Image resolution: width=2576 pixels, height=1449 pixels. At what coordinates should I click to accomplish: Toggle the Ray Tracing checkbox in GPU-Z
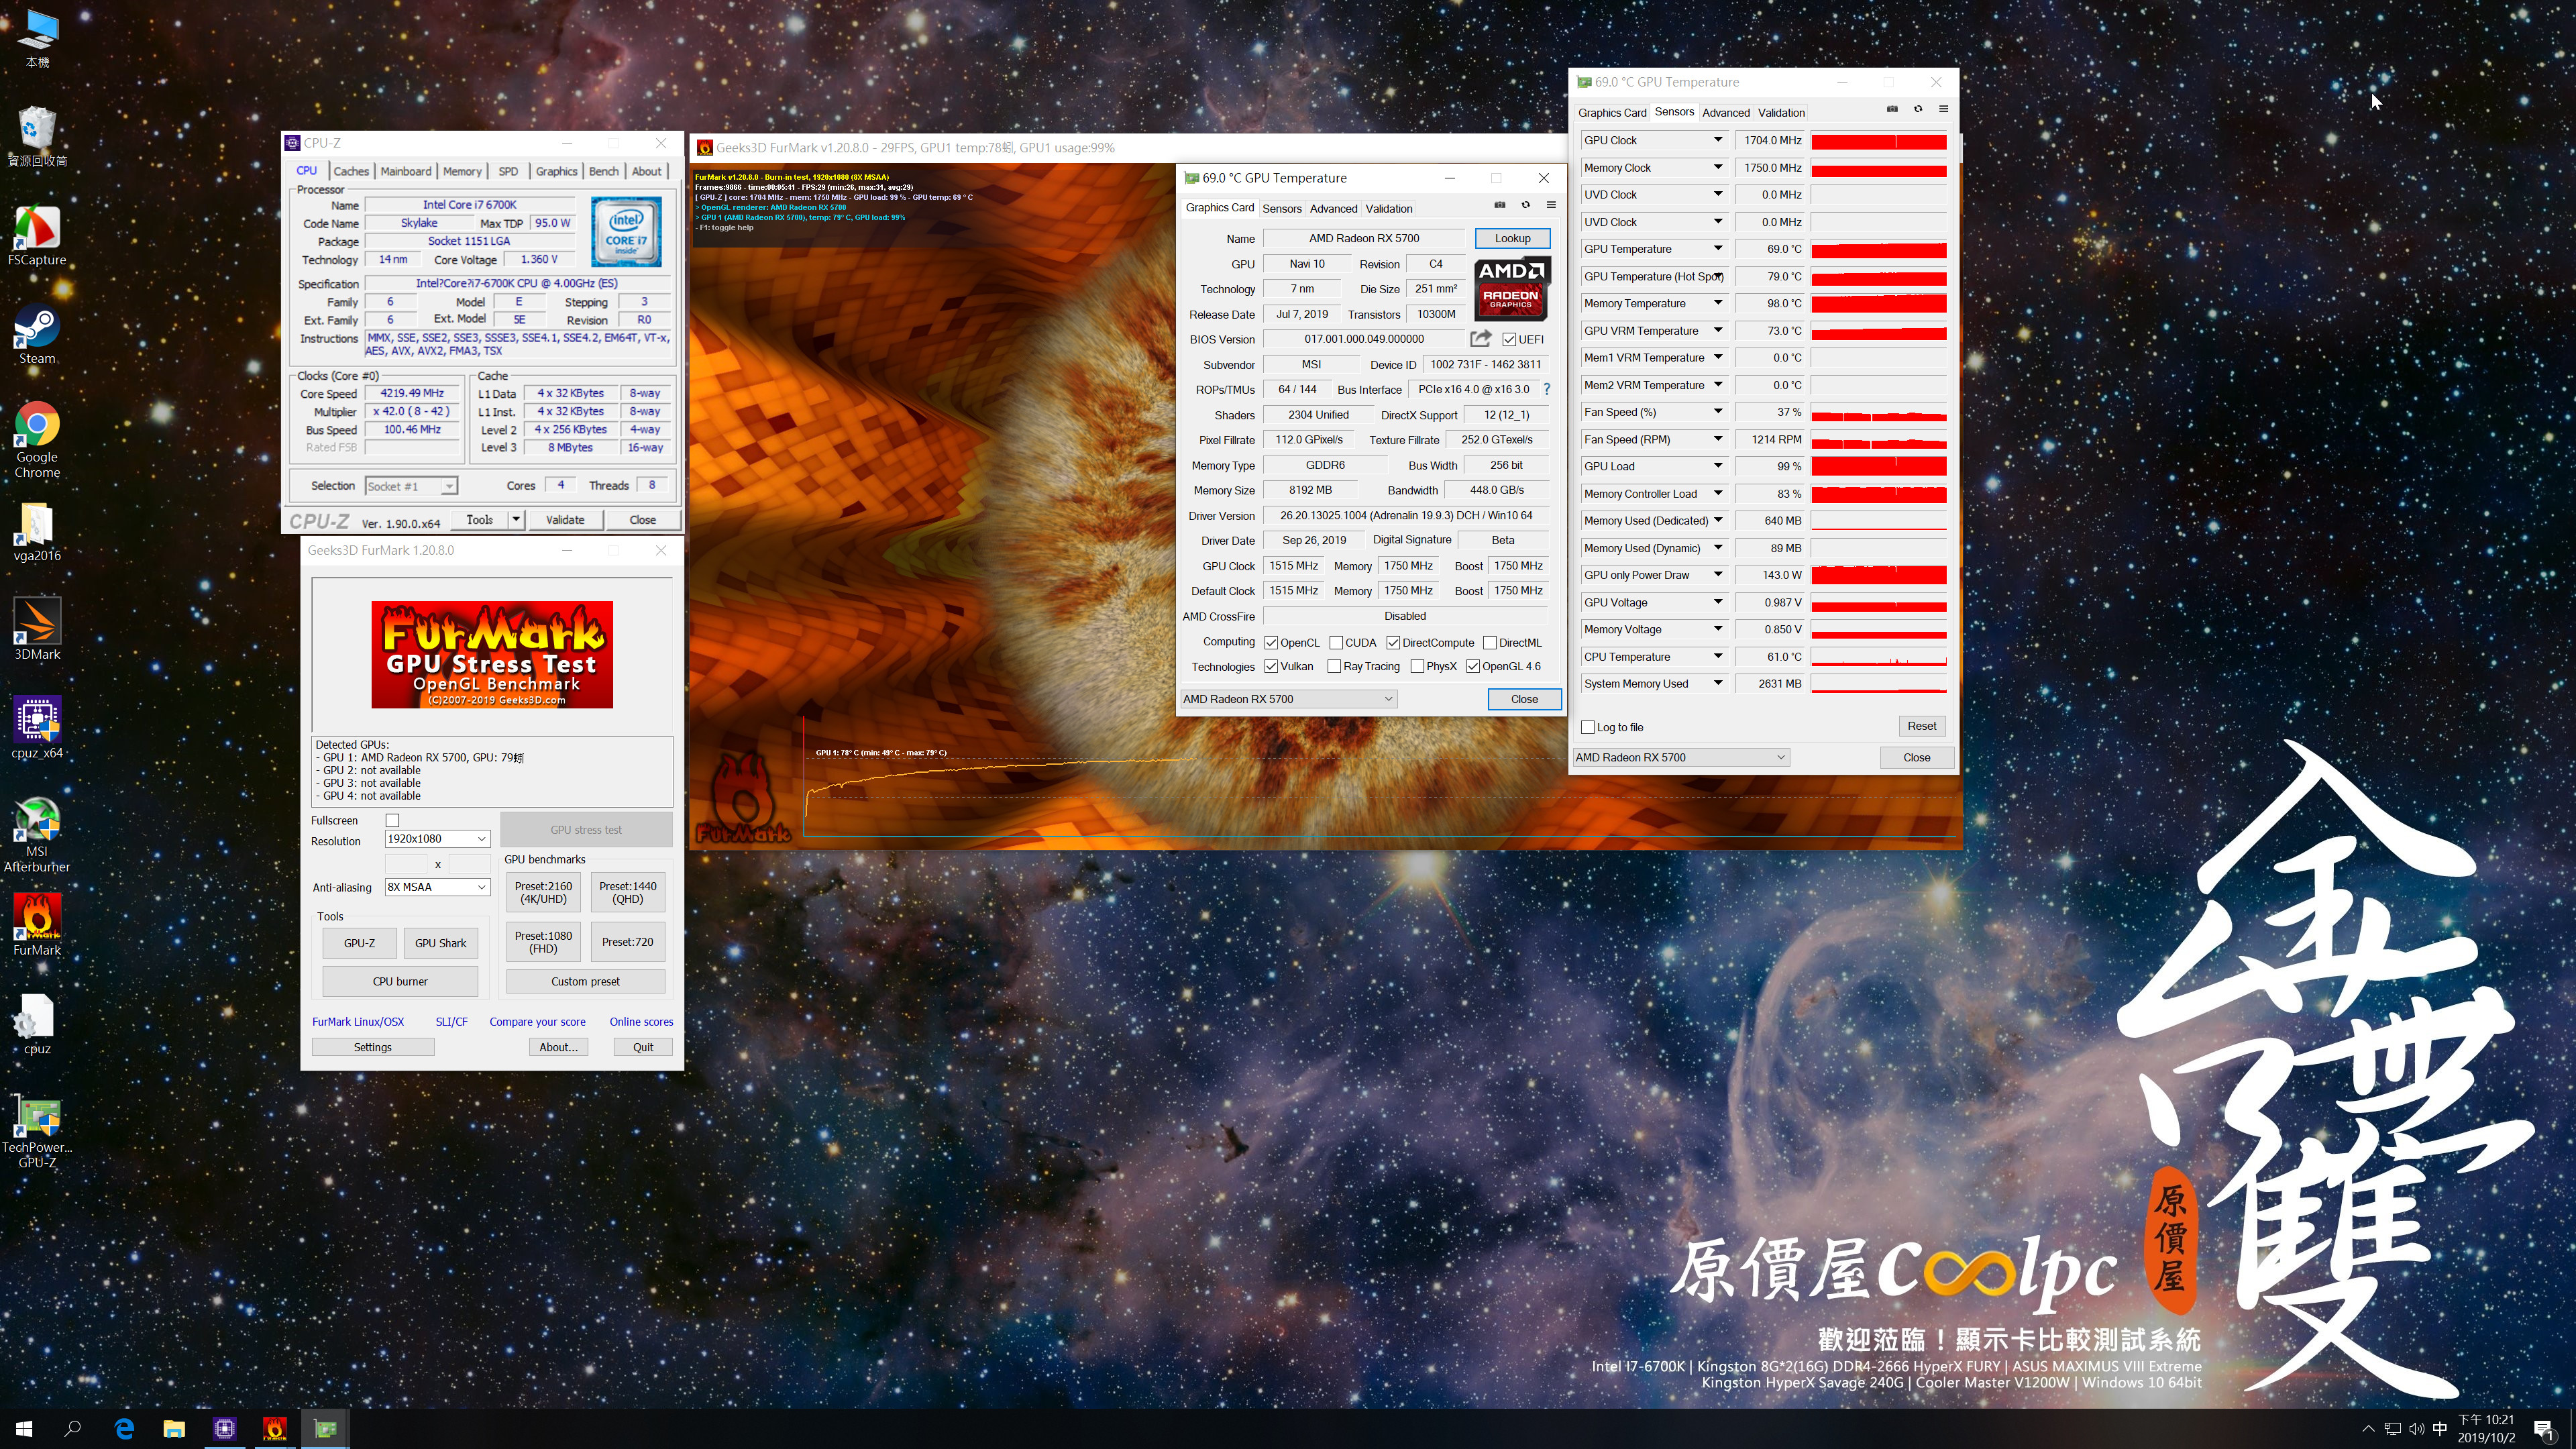[1334, 666]
